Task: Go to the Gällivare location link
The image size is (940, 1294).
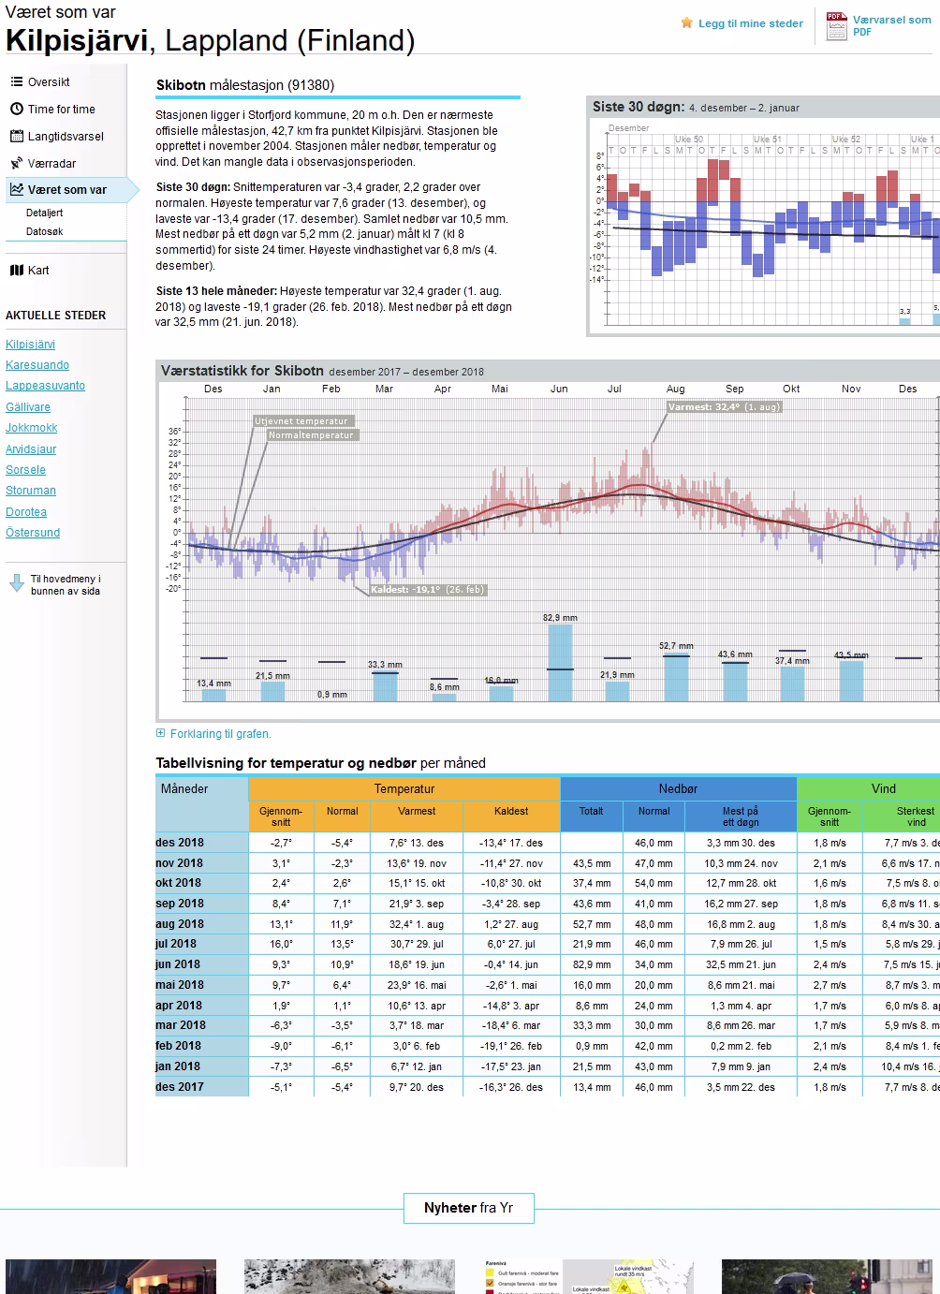Action: coord(28,407)
